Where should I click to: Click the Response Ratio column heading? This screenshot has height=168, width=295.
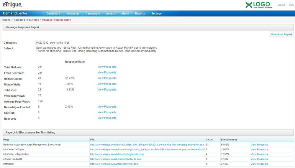tap(75, 62)
